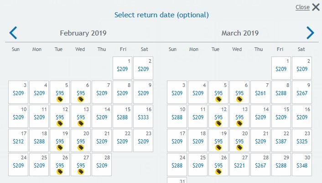The height and width of the screenshot is (183, 322).
Task: Select February 17 priced $212
Action: point(18,140)
